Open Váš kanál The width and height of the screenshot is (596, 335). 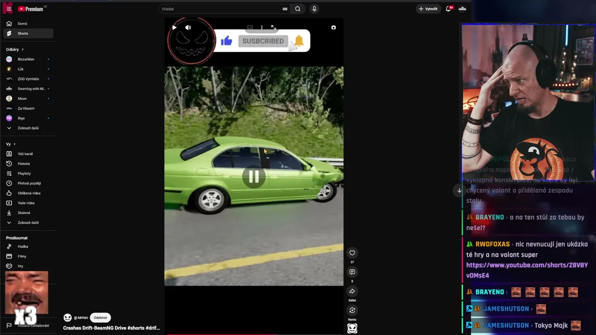click(28, 154)
